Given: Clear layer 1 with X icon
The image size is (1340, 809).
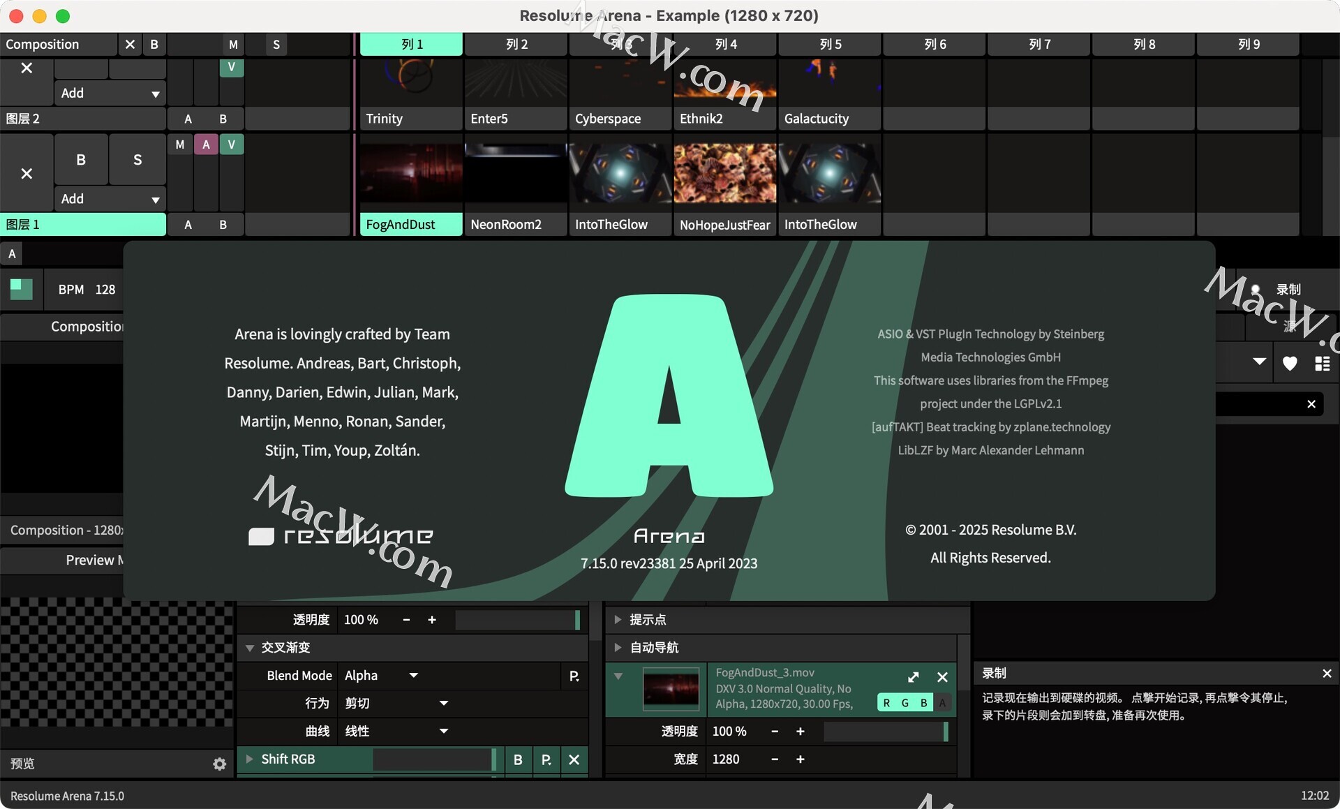Looking at the screenshot, I should tap(27, 173).
